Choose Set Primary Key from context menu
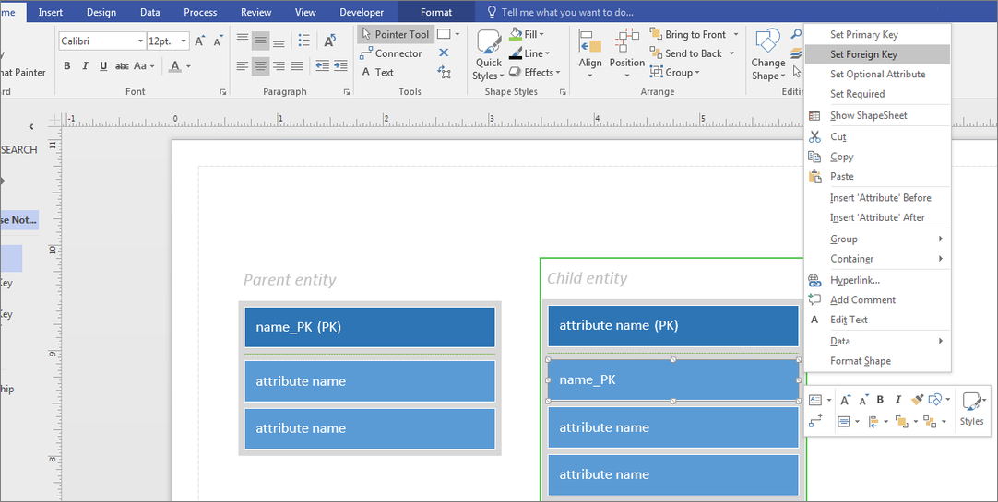The image size is (998, 502). 863,35
